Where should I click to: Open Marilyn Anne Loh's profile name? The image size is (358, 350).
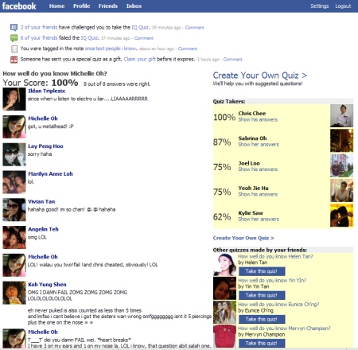click(50, 174)
